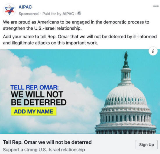Open the three-dot post options menu
The image size is (160, 154).
coord(156,6)
